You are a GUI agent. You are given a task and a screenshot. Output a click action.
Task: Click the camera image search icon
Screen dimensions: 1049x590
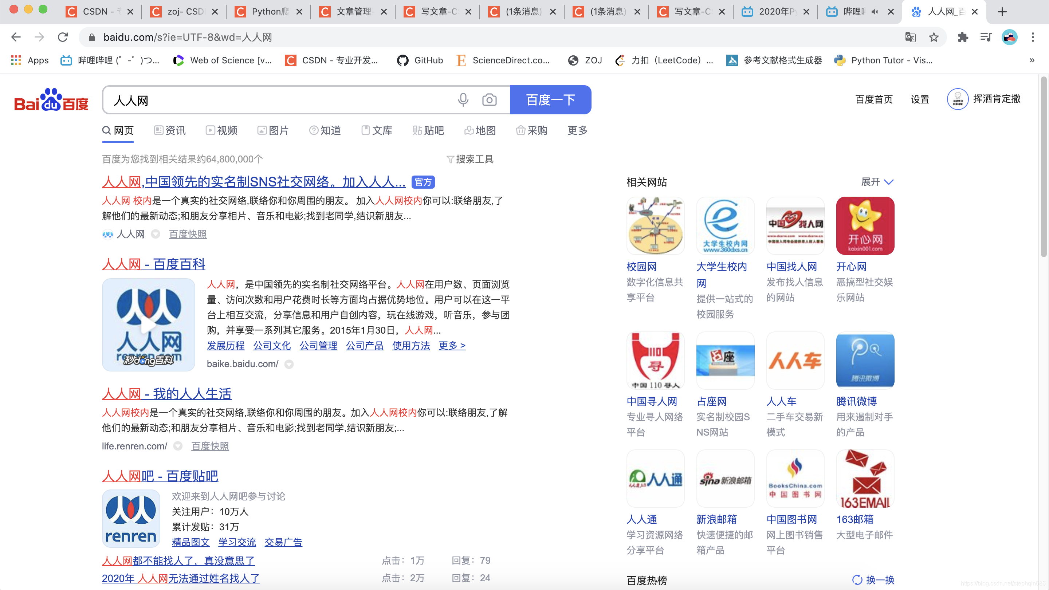click(x=489, y=100)
